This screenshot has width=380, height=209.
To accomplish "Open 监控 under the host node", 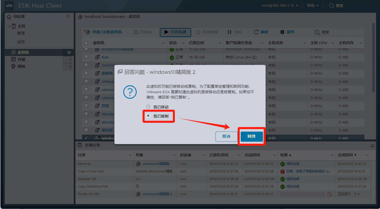I will (21, 42).
